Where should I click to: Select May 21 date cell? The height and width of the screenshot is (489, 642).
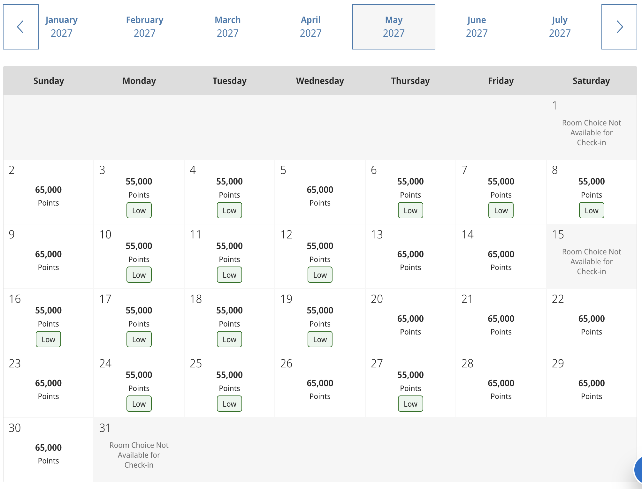501,321
